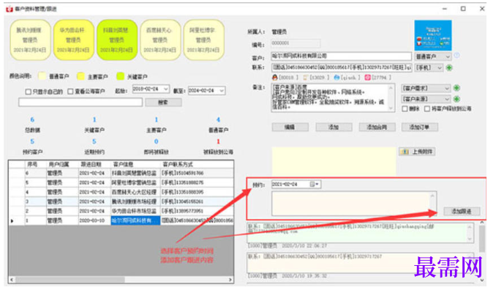Click the 联系 contact info field
The width and height of the screenshot is (496, 290).
(x=342, y=67)
